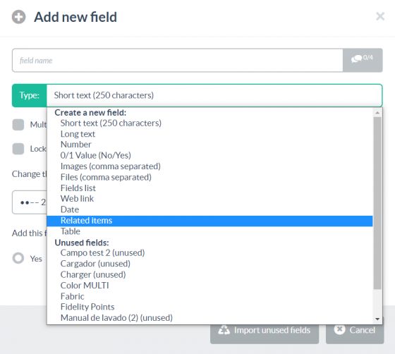The height and width of the screenshot is (354, 395).
Task: Click the Cancel button
Action: [355, 330]
